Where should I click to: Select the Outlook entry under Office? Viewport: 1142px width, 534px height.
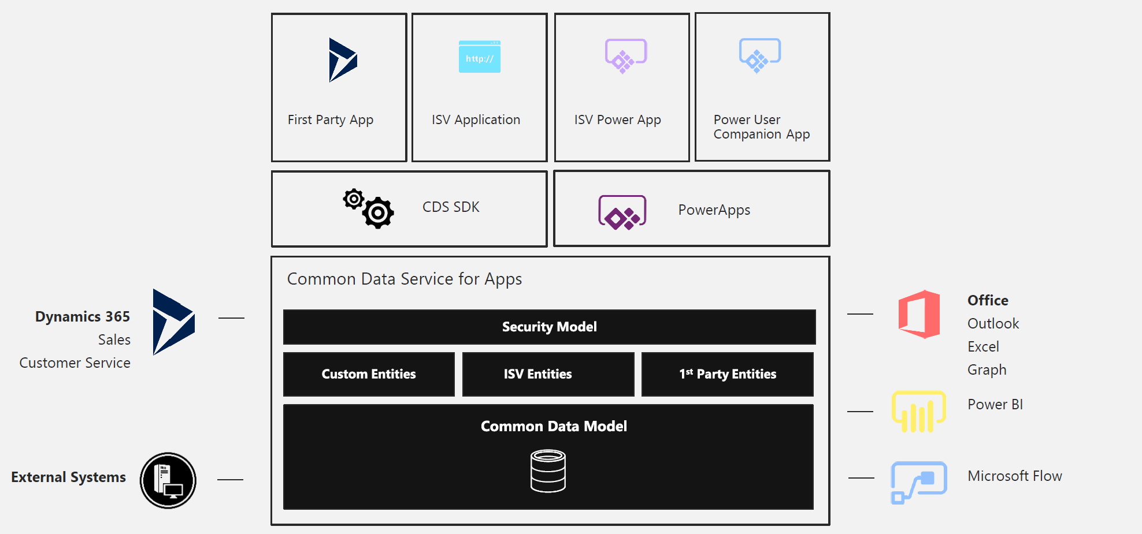coord(992,323)
